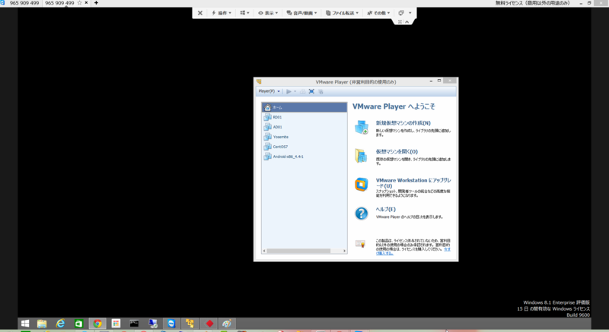609x332 pixels.
Task: Open File Explorer on remote taskbar
Action: coord(42,324)
